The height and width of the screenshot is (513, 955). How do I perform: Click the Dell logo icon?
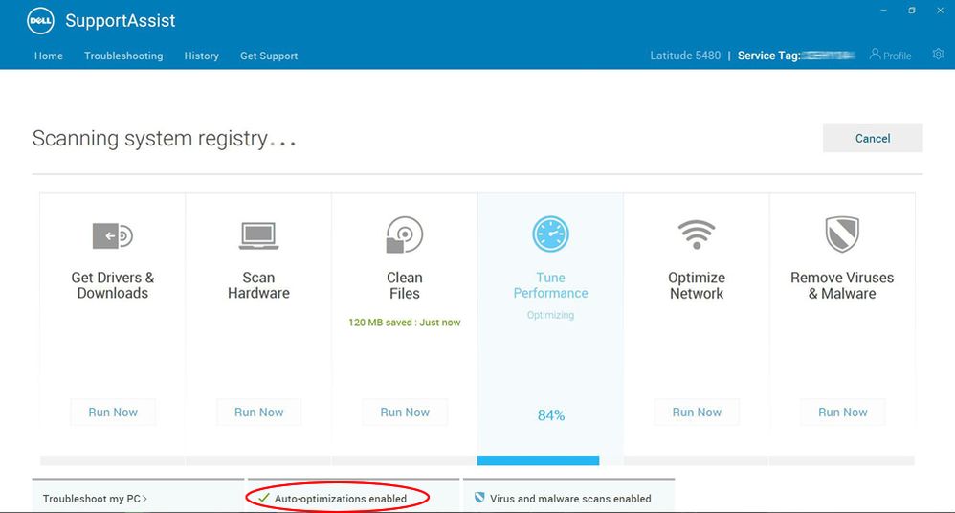pyautogui.click(x=41, y=21)
